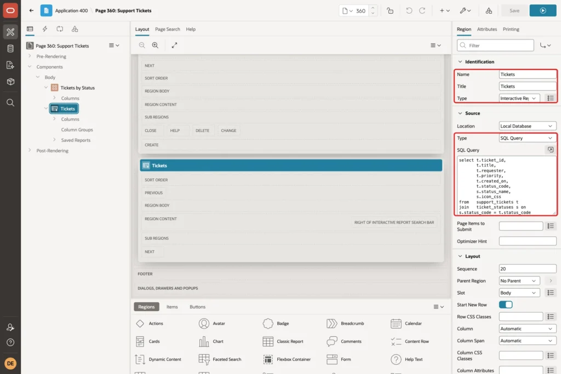
Task: Collapse the Components tree node
Action: (x=30, y=66)
